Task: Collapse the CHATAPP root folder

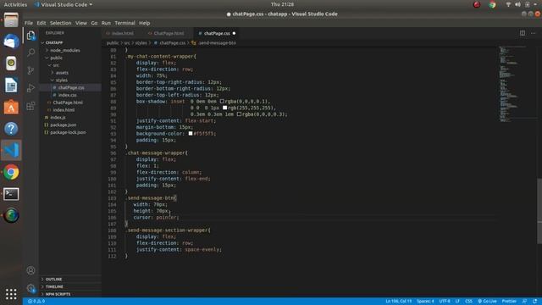Action: point(54,42)
